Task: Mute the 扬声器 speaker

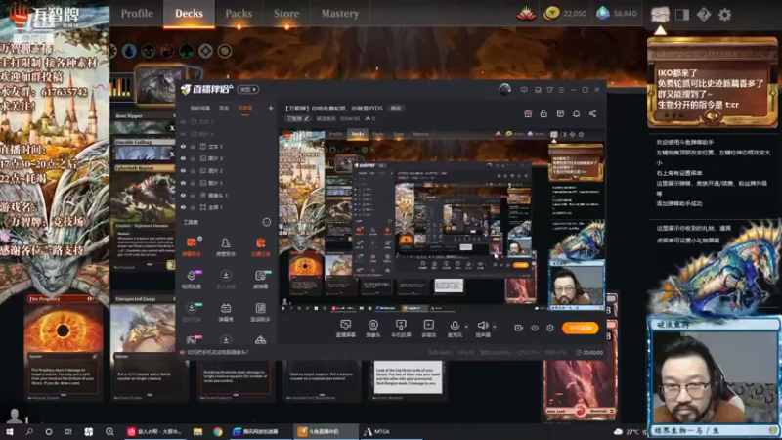Action: [482, 329]
